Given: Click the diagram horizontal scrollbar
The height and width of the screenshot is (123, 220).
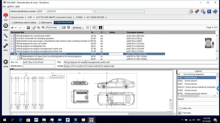Looking at the screenshot, I should click(x=93, y=114).
